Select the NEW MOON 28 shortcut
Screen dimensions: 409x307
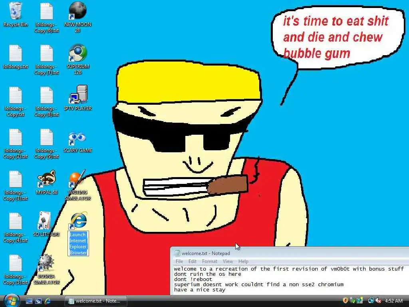[77, 17]
